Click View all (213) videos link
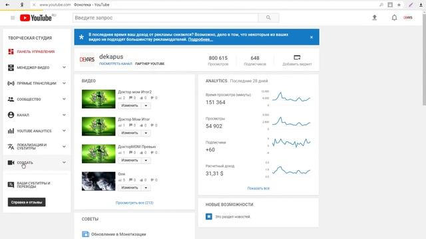 click(x=134, y=202)
